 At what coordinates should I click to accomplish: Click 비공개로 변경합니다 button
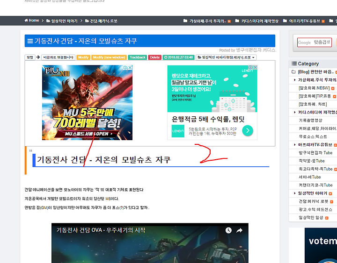[x=58, y=57]
